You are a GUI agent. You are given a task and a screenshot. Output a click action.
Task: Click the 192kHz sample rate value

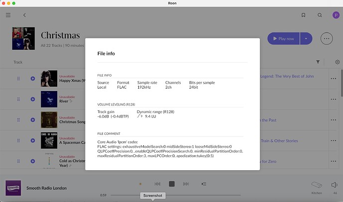pyautogui.click(x=144, y=87)
